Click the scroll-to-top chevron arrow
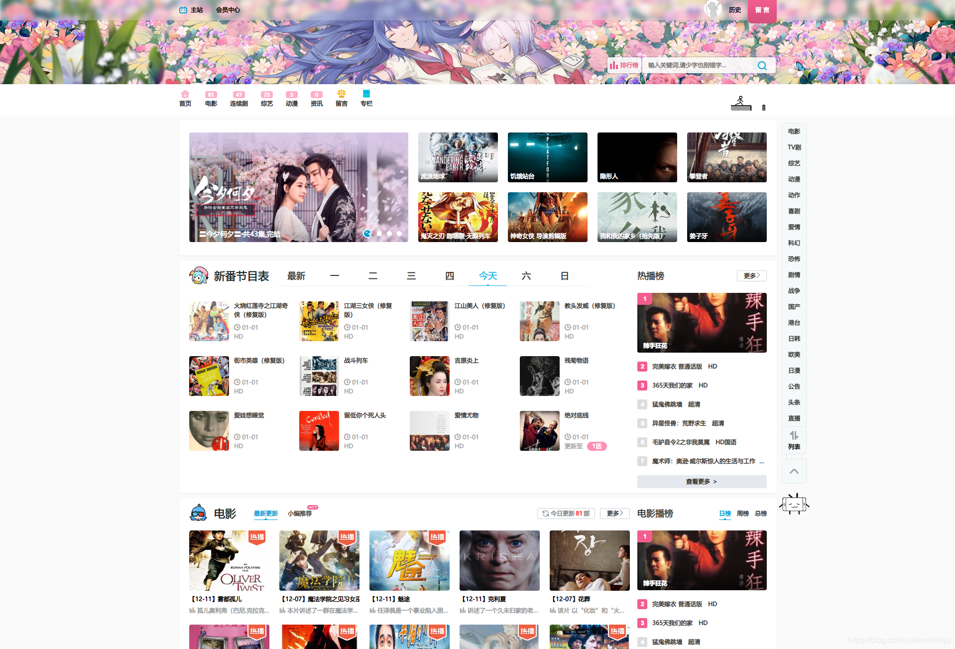 pyautogui.click(x=794, y=471)
